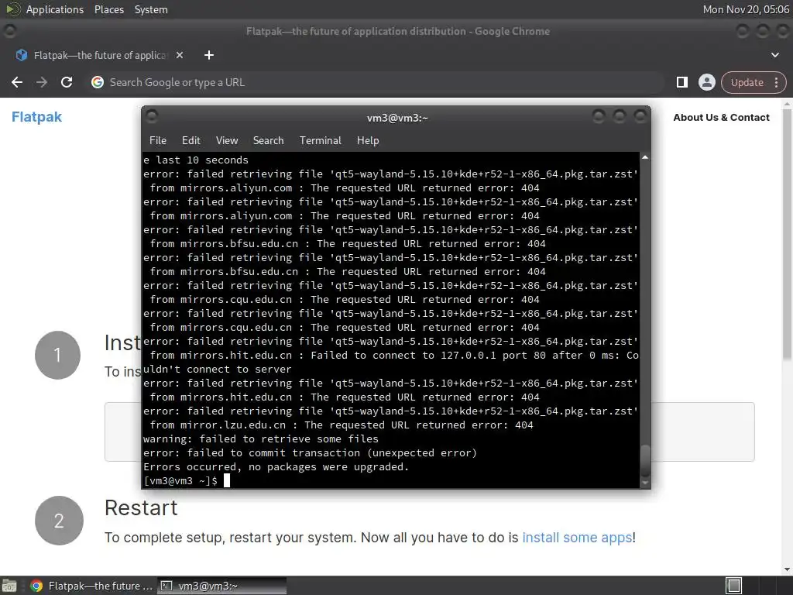Viewport: 793px width, 595px height.
Task: Click 'Errors occurred, no packages were upgraded.' line
Action: click(276, 467)
